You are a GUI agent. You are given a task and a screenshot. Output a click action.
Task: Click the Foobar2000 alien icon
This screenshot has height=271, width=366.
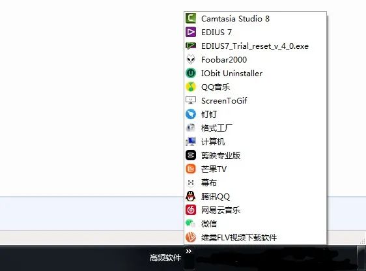click(191, 59)
